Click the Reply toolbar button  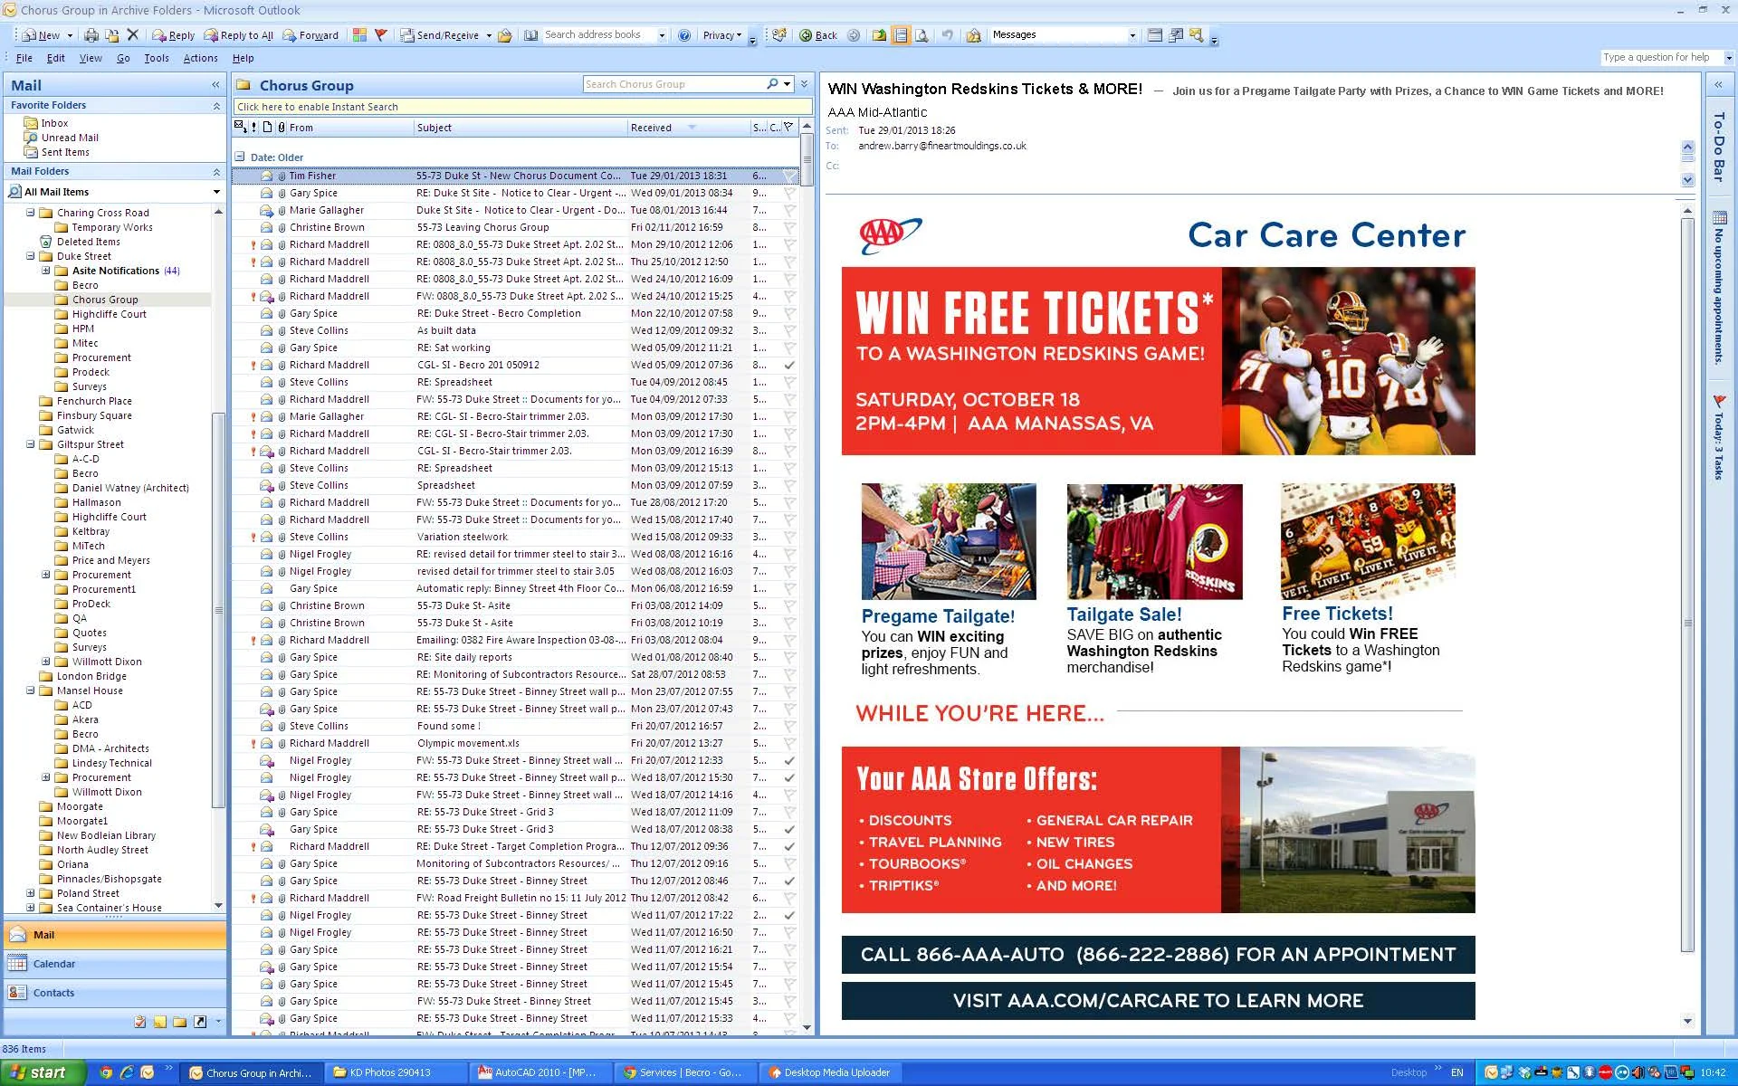(173, 35)
